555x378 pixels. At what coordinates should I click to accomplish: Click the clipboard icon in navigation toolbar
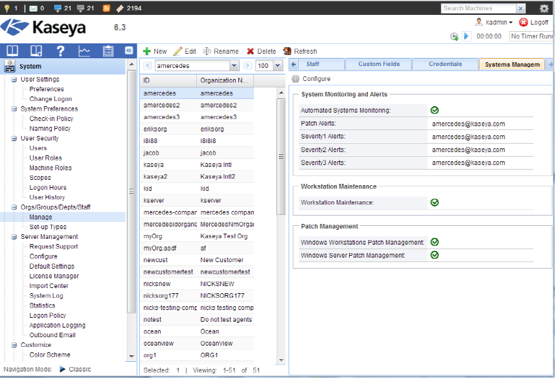[x=108, y=50]
